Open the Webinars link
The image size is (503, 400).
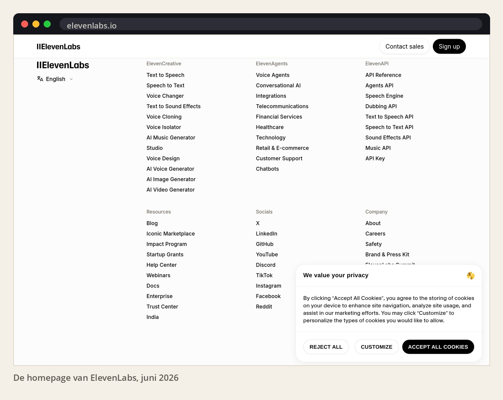click(159, 275)
